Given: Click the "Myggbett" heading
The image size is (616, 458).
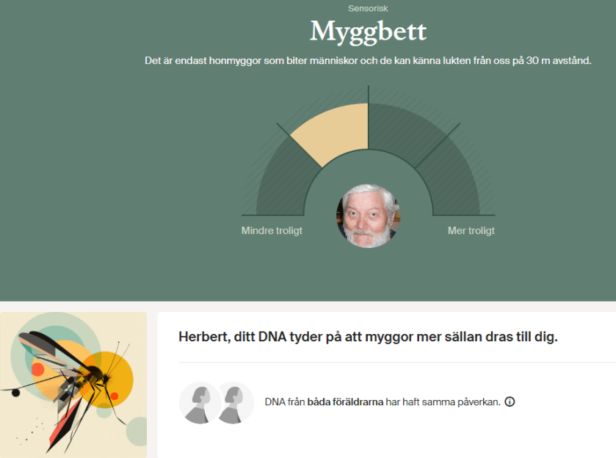Looking at the screenshot, I should pos(368,32).
